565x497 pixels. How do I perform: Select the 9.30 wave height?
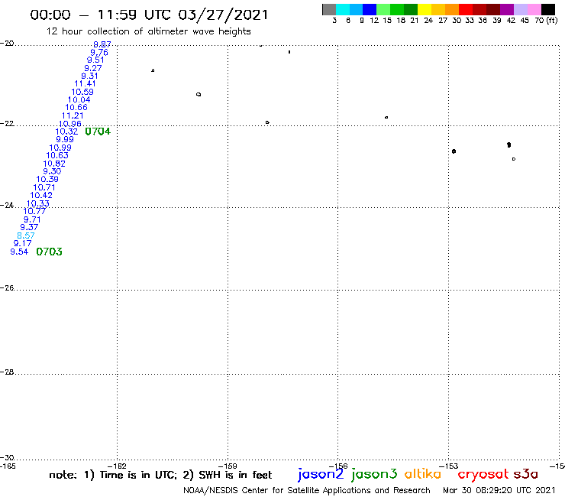click(52, 171)
